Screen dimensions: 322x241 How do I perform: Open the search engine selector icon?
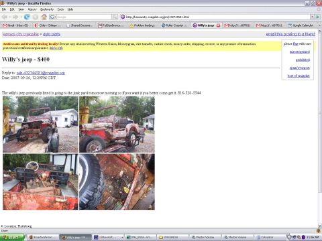click(52, 17)
